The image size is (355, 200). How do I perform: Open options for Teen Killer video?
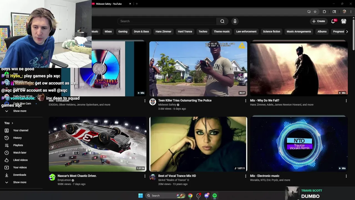click(245, 101)
